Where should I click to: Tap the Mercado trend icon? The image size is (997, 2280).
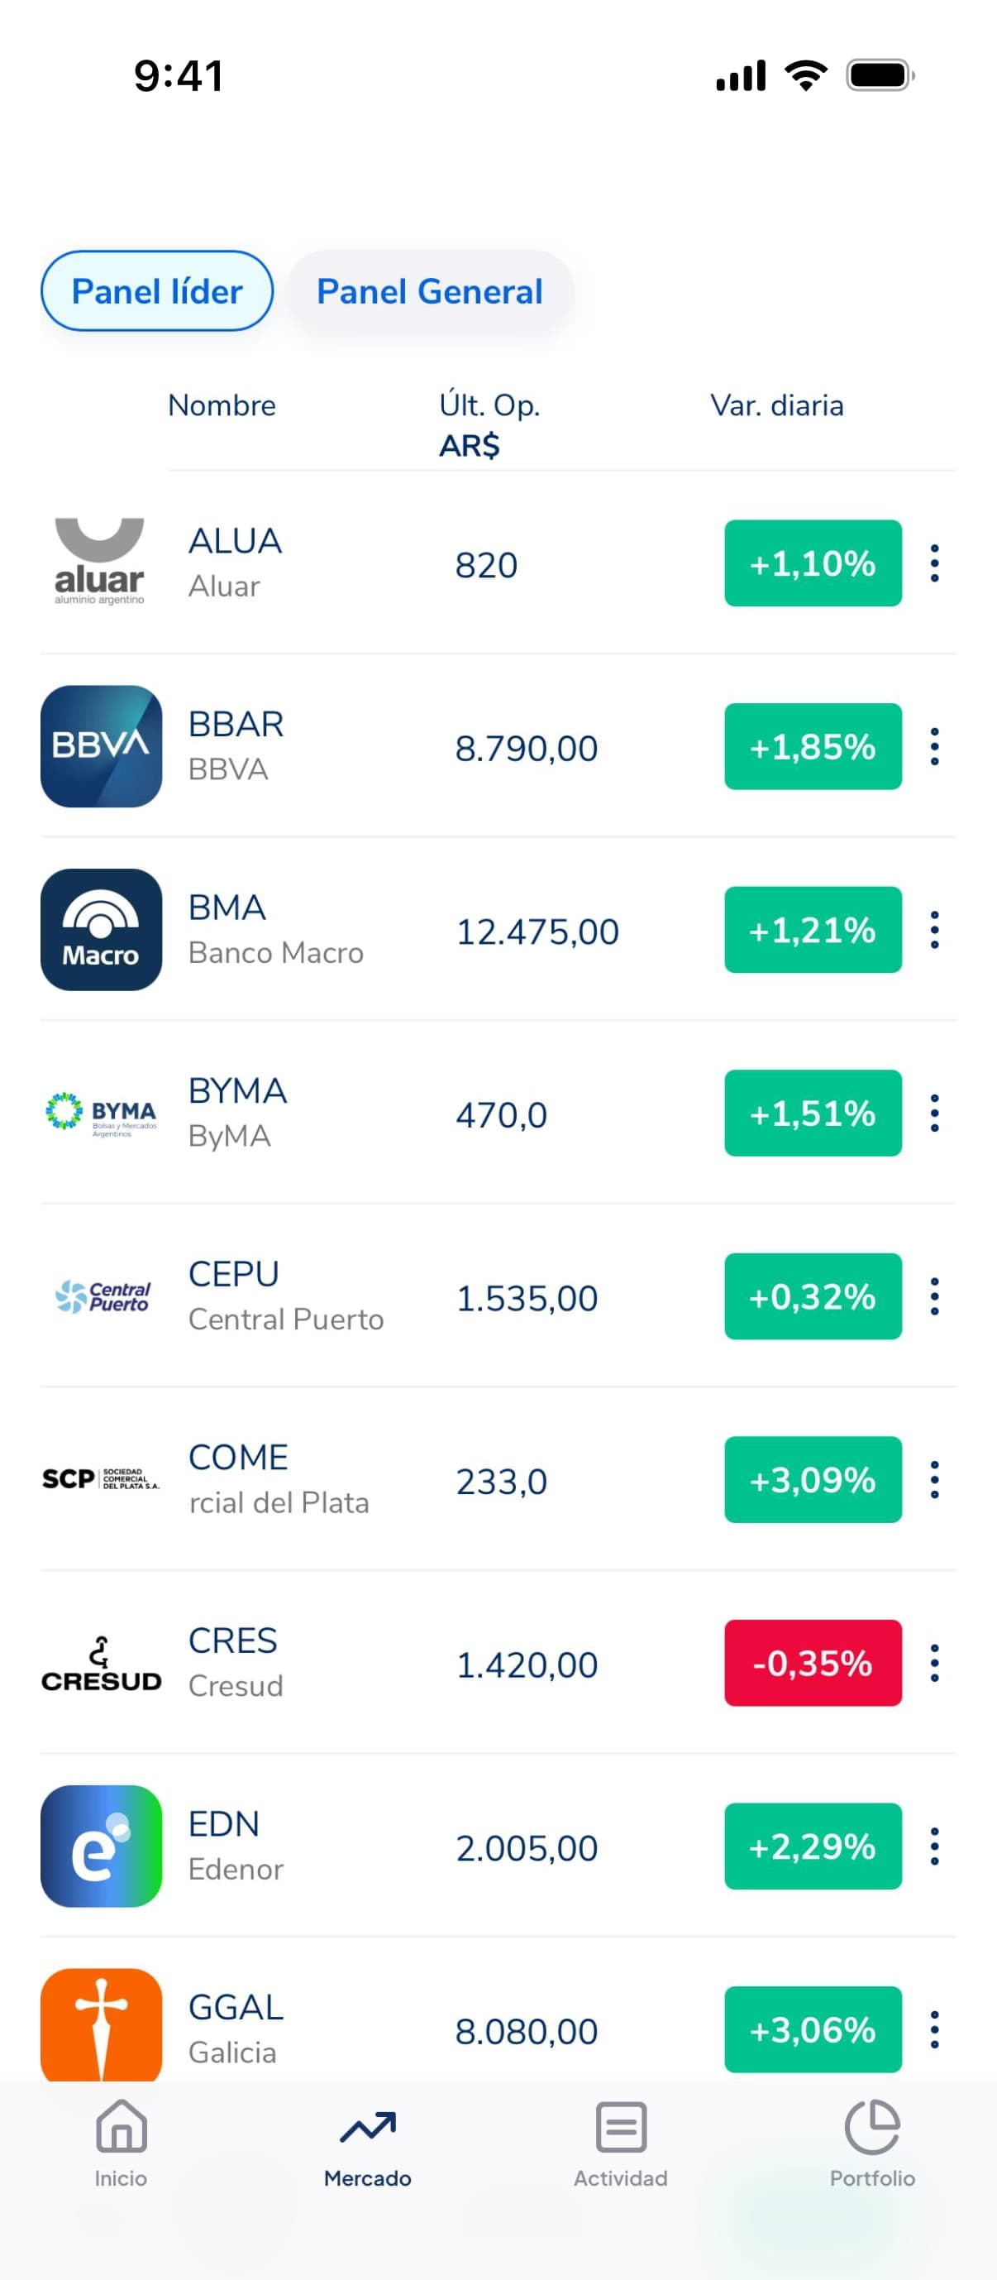coord(367,2126)
